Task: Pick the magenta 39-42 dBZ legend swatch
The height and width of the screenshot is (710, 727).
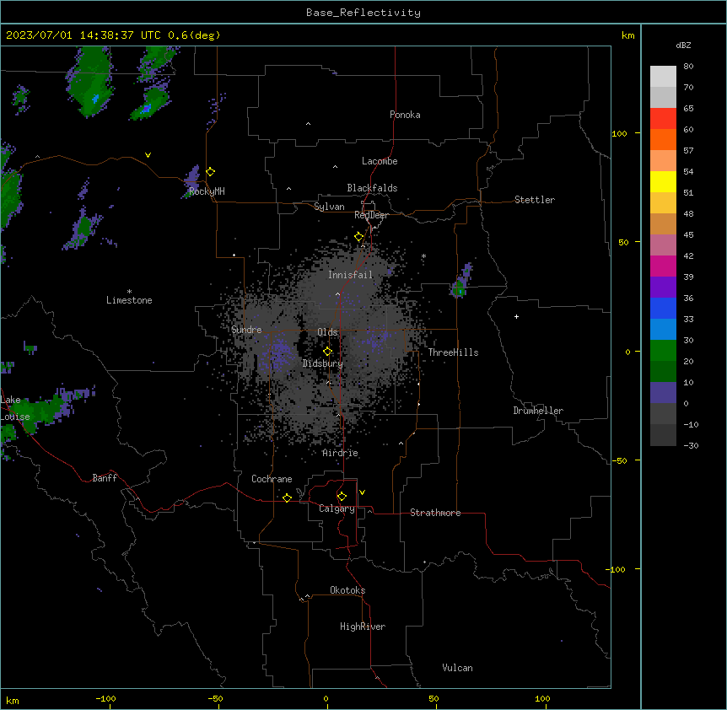Action: point(663,266)
